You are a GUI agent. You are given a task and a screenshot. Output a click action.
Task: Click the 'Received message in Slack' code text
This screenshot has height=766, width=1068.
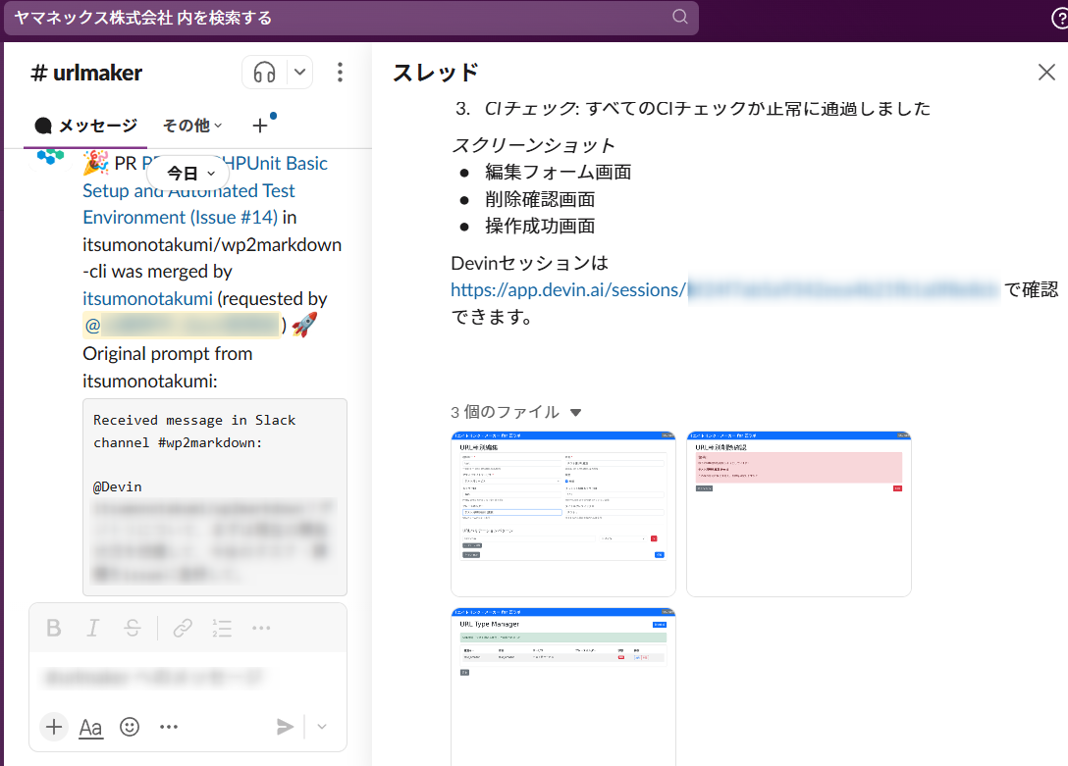pos(194,420)
